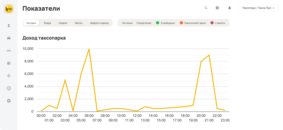Switch to the Неделя tab

click(x=63, y=23)
